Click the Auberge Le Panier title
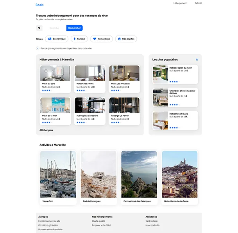 pos(120,116)
